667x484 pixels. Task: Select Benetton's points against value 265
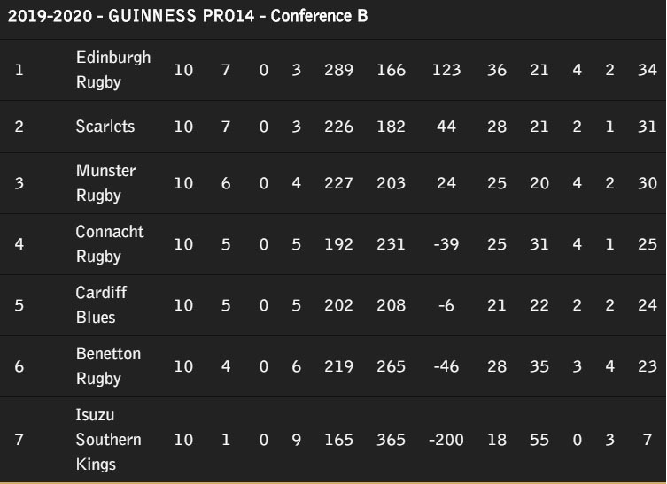coord(391,366)
